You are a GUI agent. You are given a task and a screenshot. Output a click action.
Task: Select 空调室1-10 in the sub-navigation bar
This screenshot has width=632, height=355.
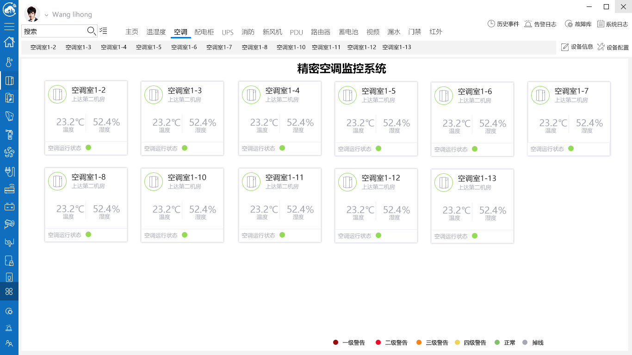pos(291,47)
